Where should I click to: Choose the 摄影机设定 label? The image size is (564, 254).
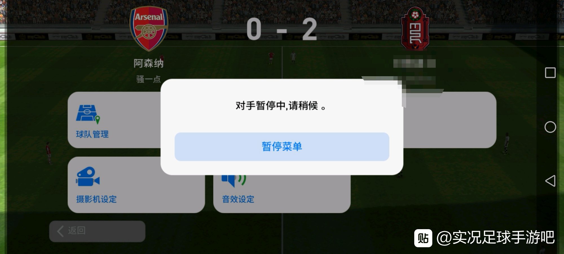96,199
